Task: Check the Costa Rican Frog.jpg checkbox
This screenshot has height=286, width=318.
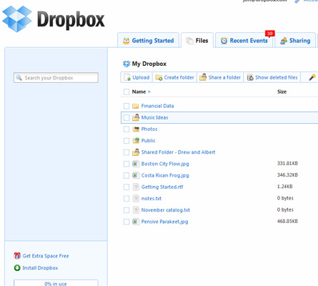Action: [x=126, y=175]
